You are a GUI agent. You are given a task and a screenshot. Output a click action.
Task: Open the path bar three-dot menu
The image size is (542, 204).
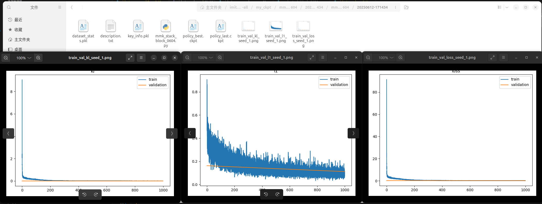pos(396,7)
